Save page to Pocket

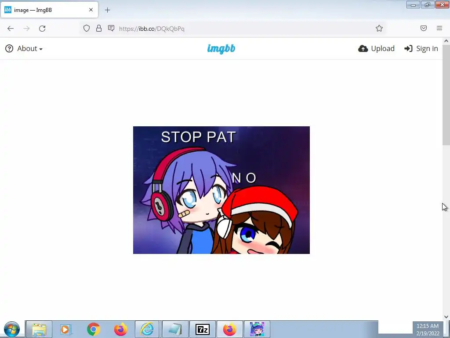pos(424,28)
